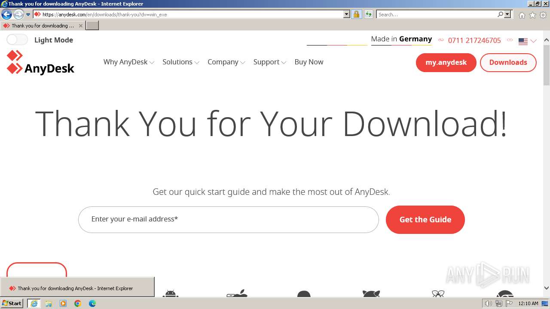The image size is (550, 309).
Task: Click the Downloads button
Action: point(508,63)
